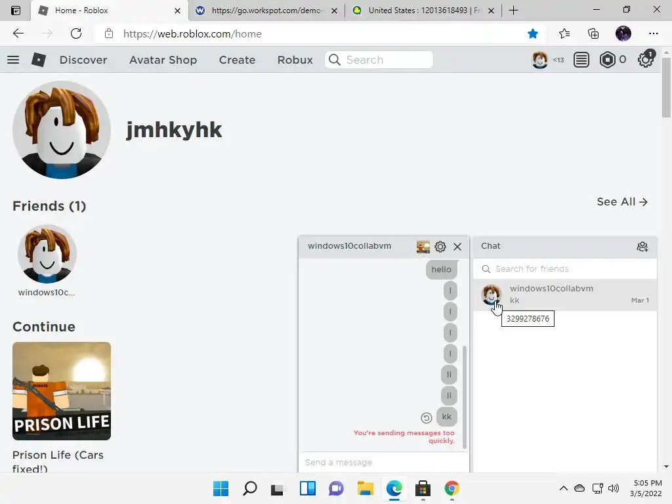Click the windows10collabvm chat title
The image size is (672, 504).
click(349, 246)
